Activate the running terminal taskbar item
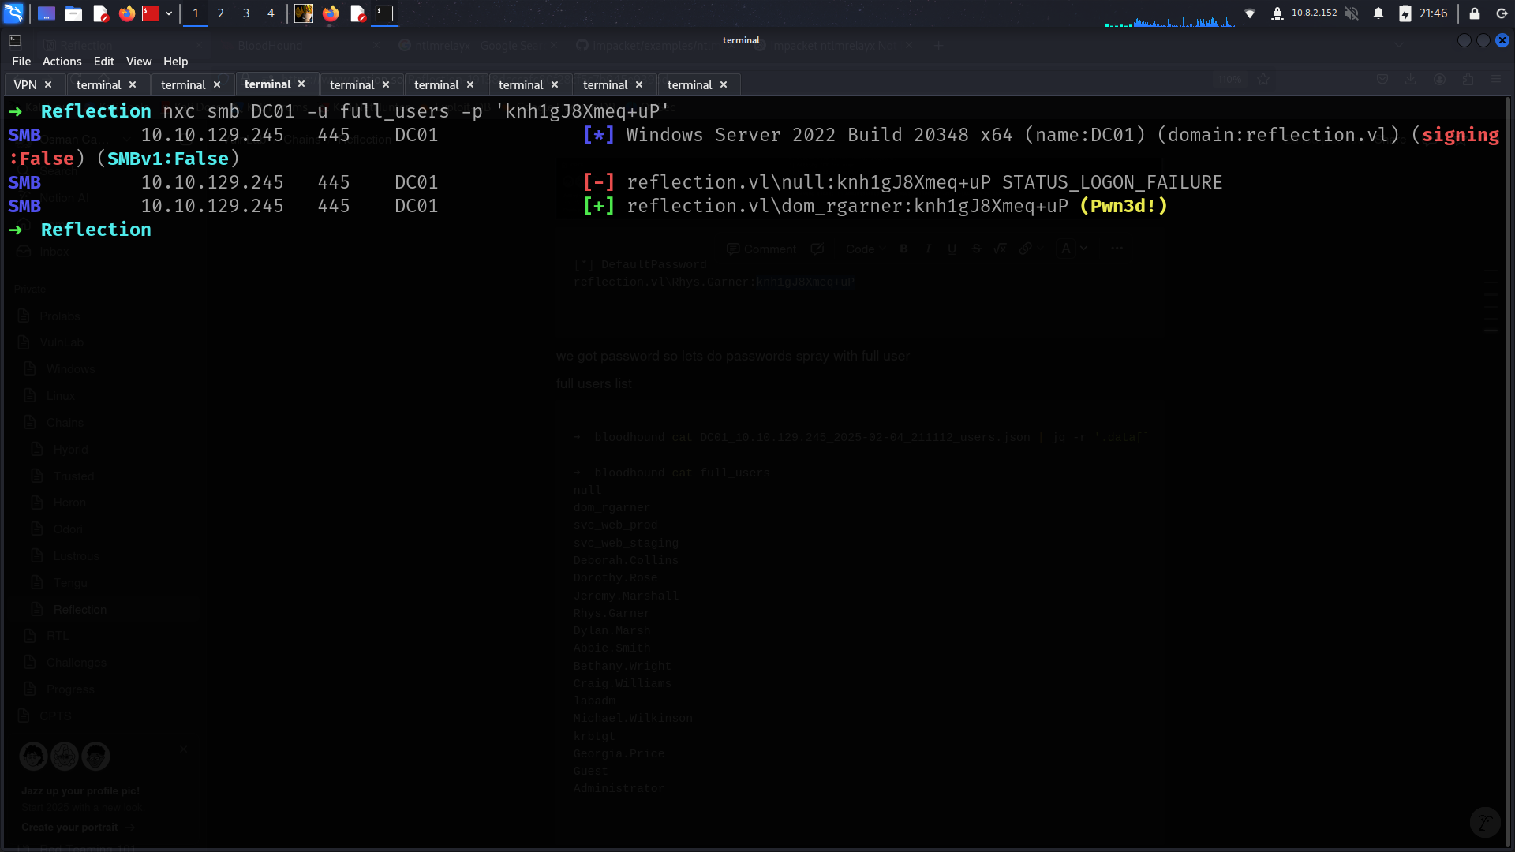Screen dimensions: 1515x852 384,13
